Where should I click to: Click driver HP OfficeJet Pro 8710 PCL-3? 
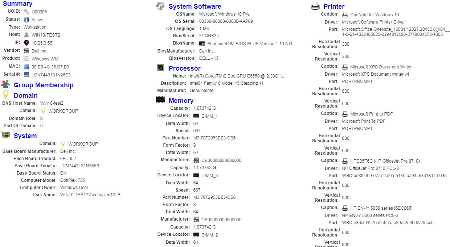point(371,168)
